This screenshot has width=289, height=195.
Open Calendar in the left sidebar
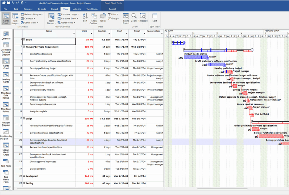tap(6, 36)
